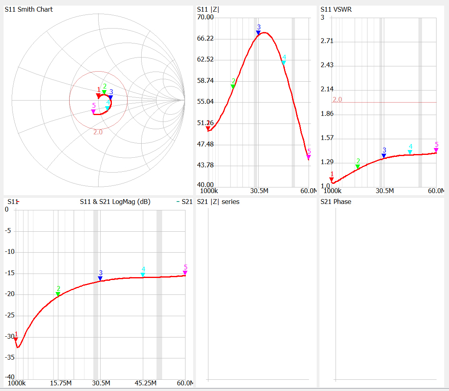Click the S21 Phase chart title
The width and height of the screenshot is (449, 391).
(x=336, y=202)
